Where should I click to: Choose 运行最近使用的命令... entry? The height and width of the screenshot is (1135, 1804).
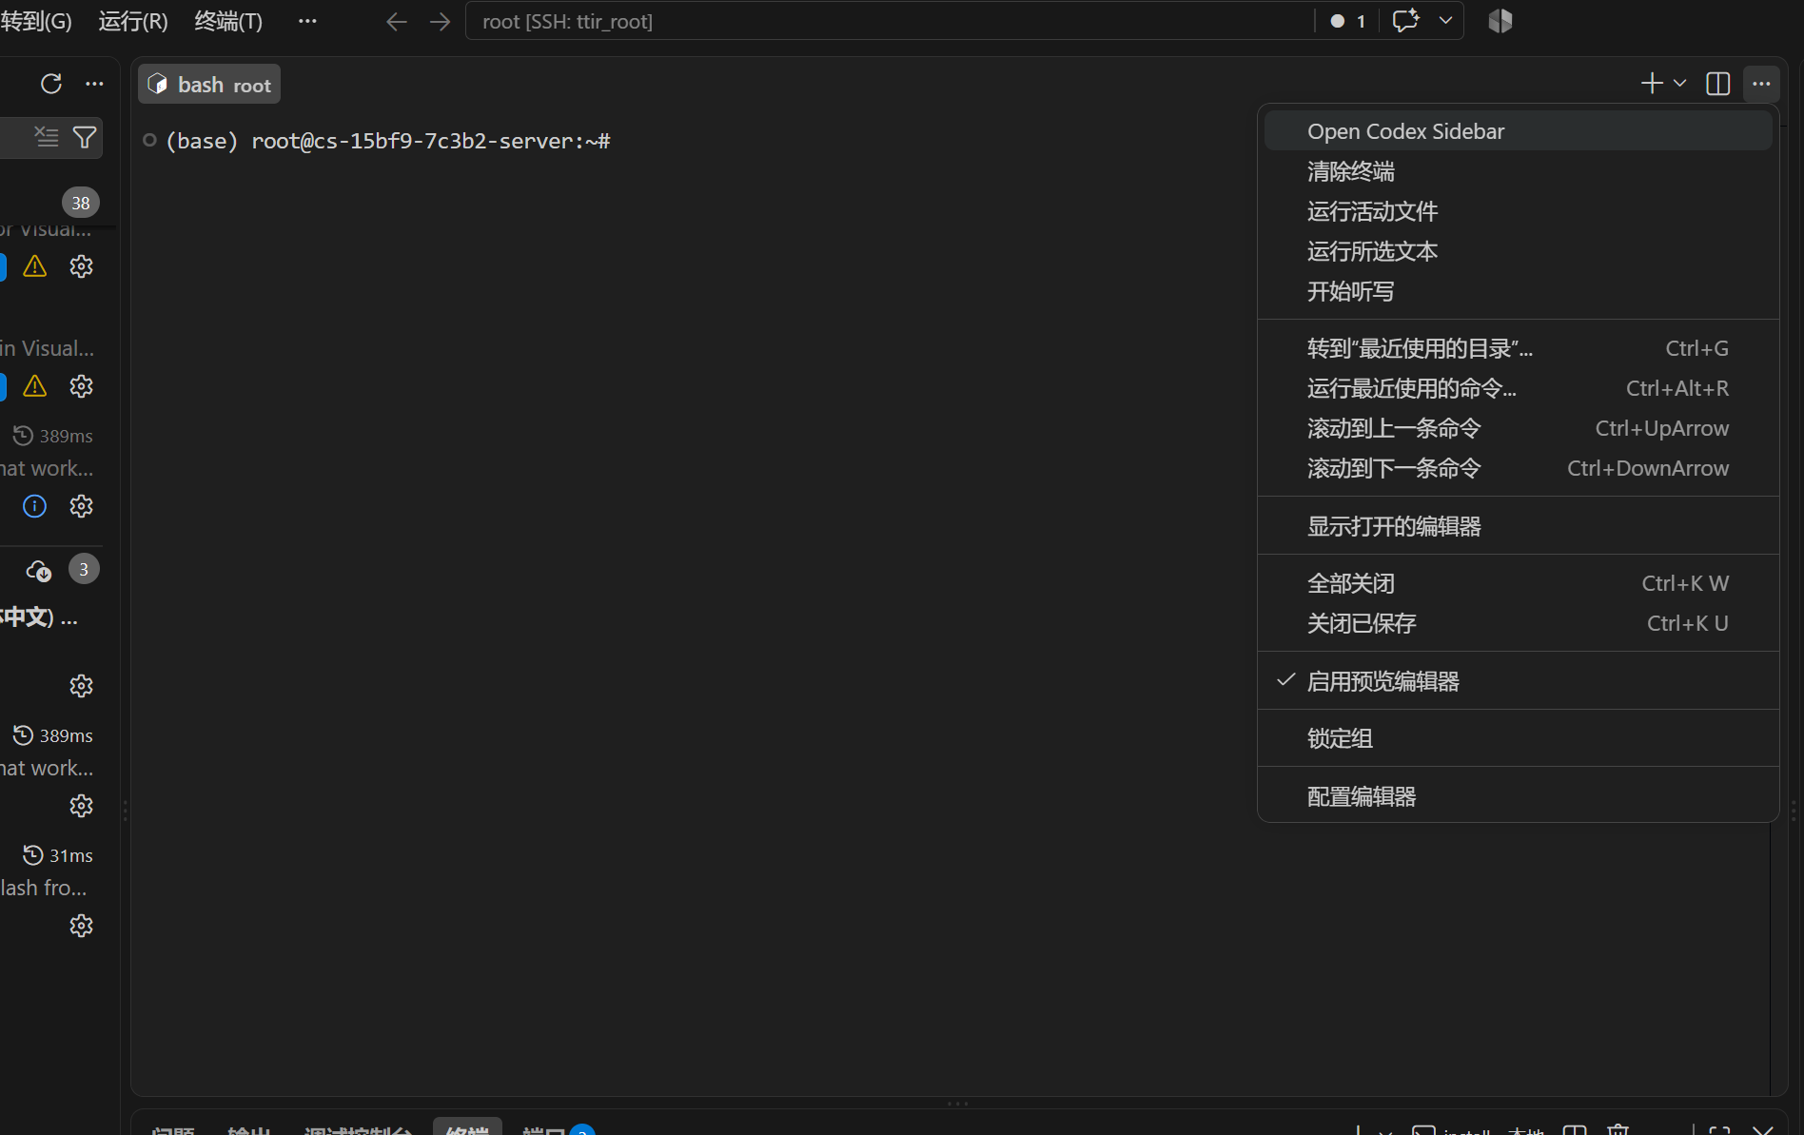pyautogui.click(x=1518, y=388)
